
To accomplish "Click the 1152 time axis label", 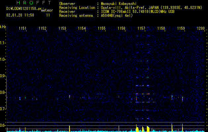I will pos(42,28).
